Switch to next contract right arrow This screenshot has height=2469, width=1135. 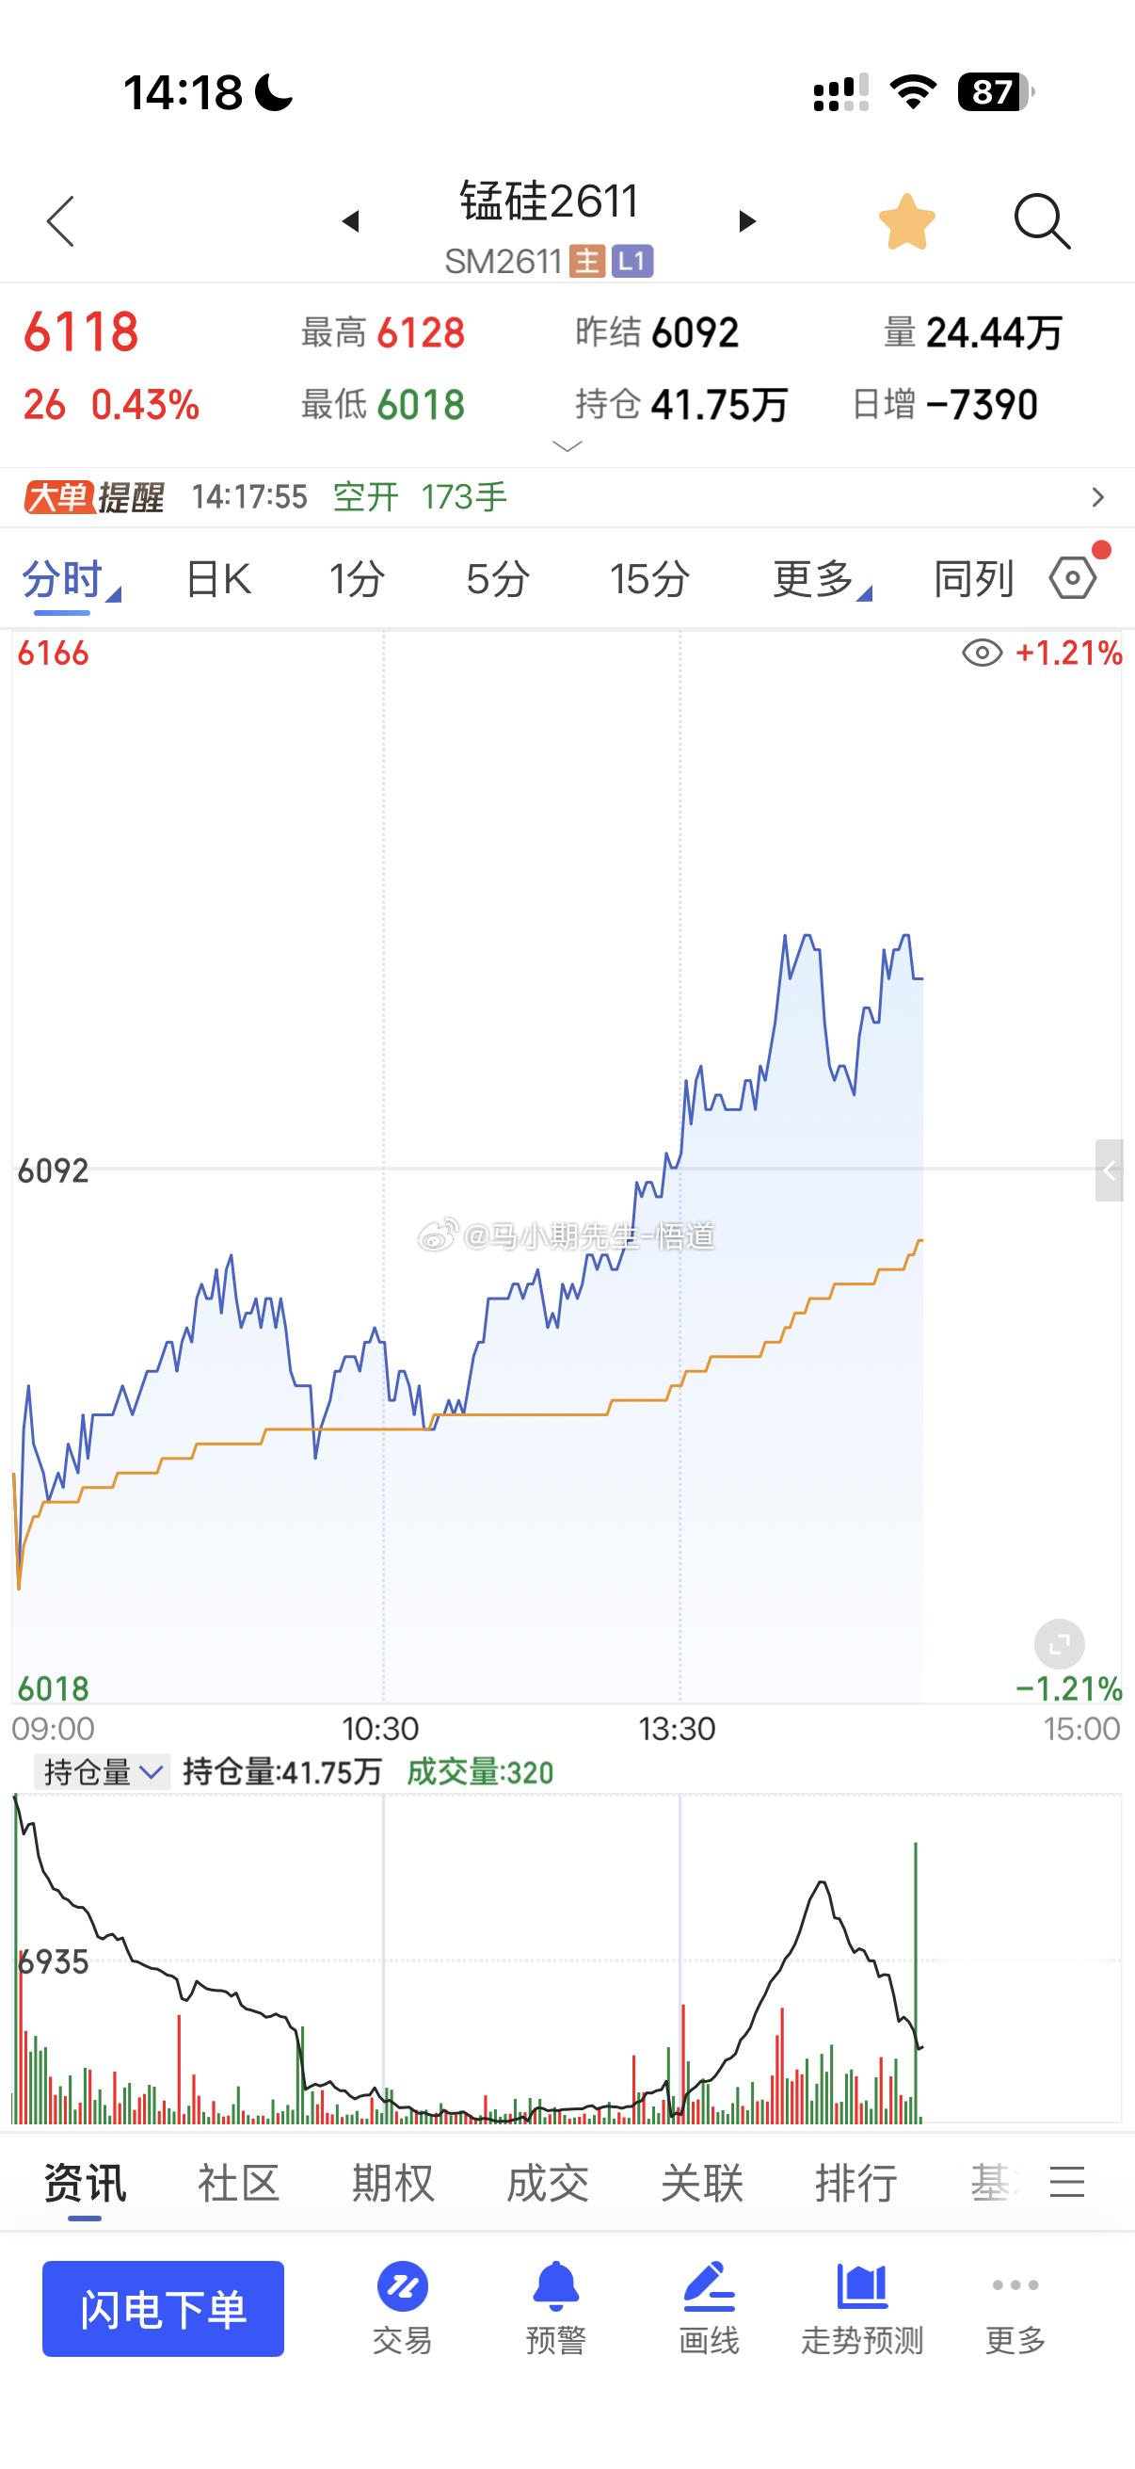tap(747, 221)
